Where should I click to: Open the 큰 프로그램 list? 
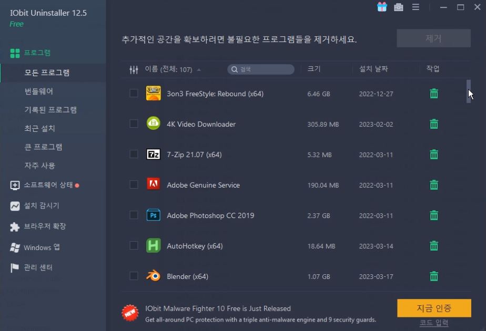[43, 147]
